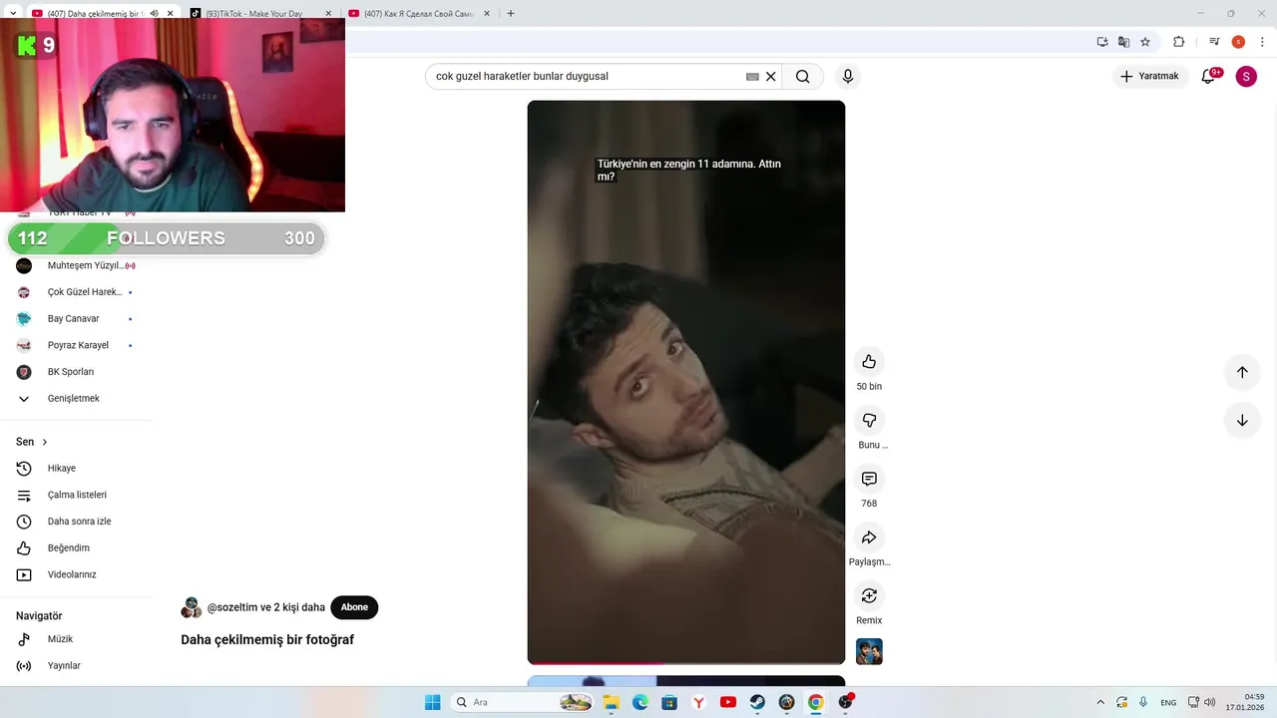The image size is (1277, 718).
Task: Open a new browser tab
Action: 511,14
